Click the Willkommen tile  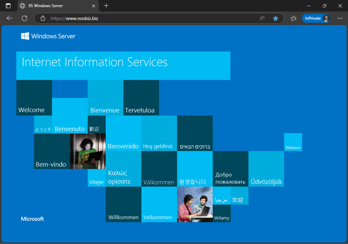coord(123,204)
